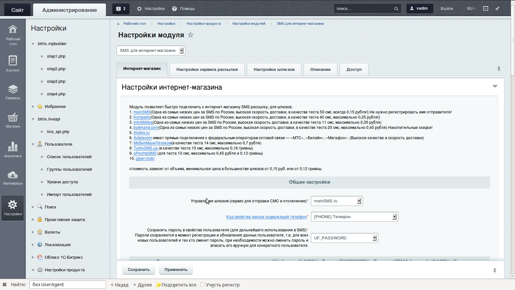The width and height of the screenshot is (515, 290).
Task: Switch to the Настройки шлюзов tab
Action: pyautogui.click(x=274, y=70)
